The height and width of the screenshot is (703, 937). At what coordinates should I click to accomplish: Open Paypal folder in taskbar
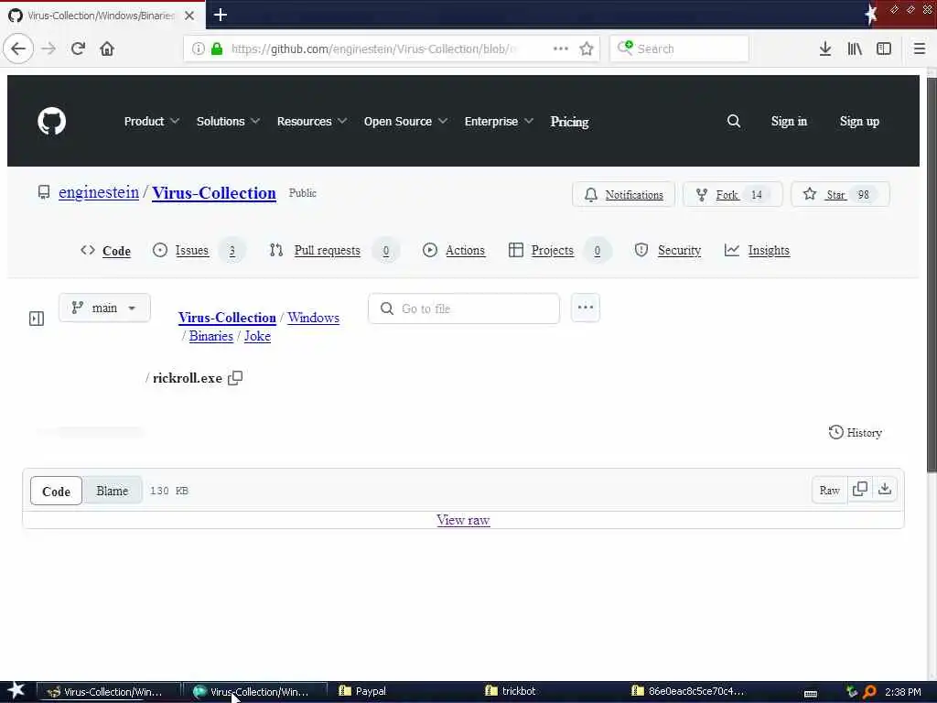point(362,691)
